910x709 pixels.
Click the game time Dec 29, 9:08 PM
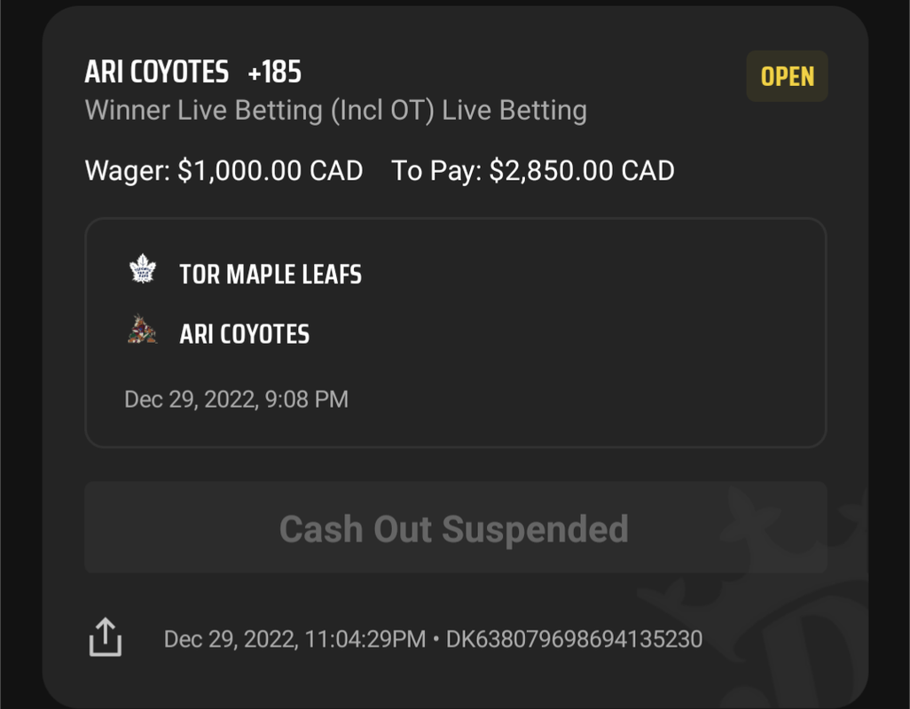pos(236,399)
